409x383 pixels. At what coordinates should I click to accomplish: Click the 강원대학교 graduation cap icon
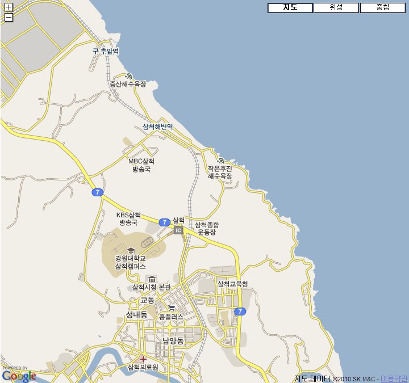(x=131, y=250)
